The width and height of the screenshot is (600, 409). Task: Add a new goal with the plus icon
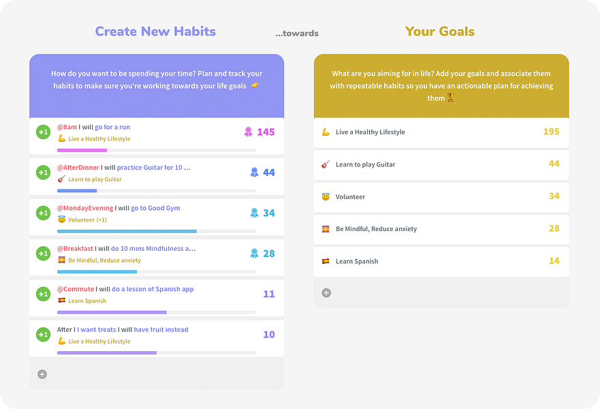point(326,293)
